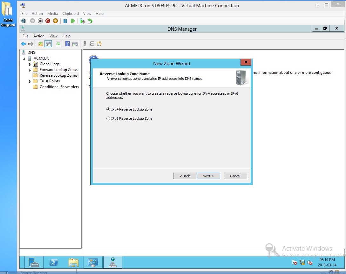Select IPv4 Reverse Lookup Zone option
The height and width of the screenshot is (274, 346).
pyautogui.click(x=130, y=109)
